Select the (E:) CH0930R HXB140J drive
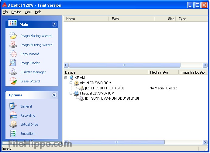 (104, 88)
